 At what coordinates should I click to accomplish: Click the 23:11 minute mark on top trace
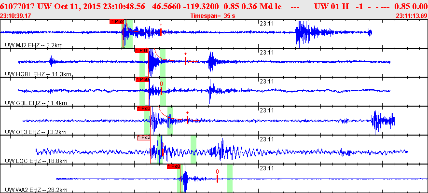[x=267, y=23]
